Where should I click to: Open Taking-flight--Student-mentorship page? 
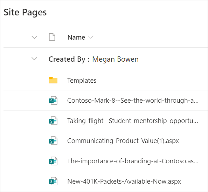(x=132, y=121)
